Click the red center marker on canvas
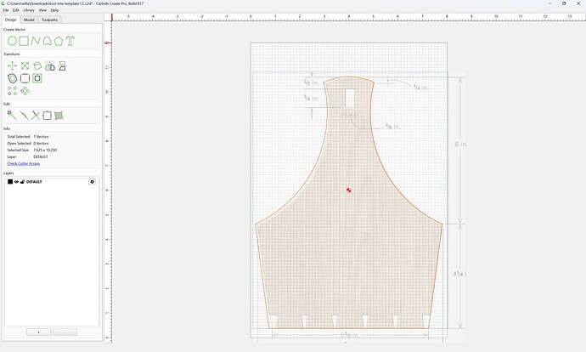The height and width of the screenshot is (352, 586). [x=349, y=190]
